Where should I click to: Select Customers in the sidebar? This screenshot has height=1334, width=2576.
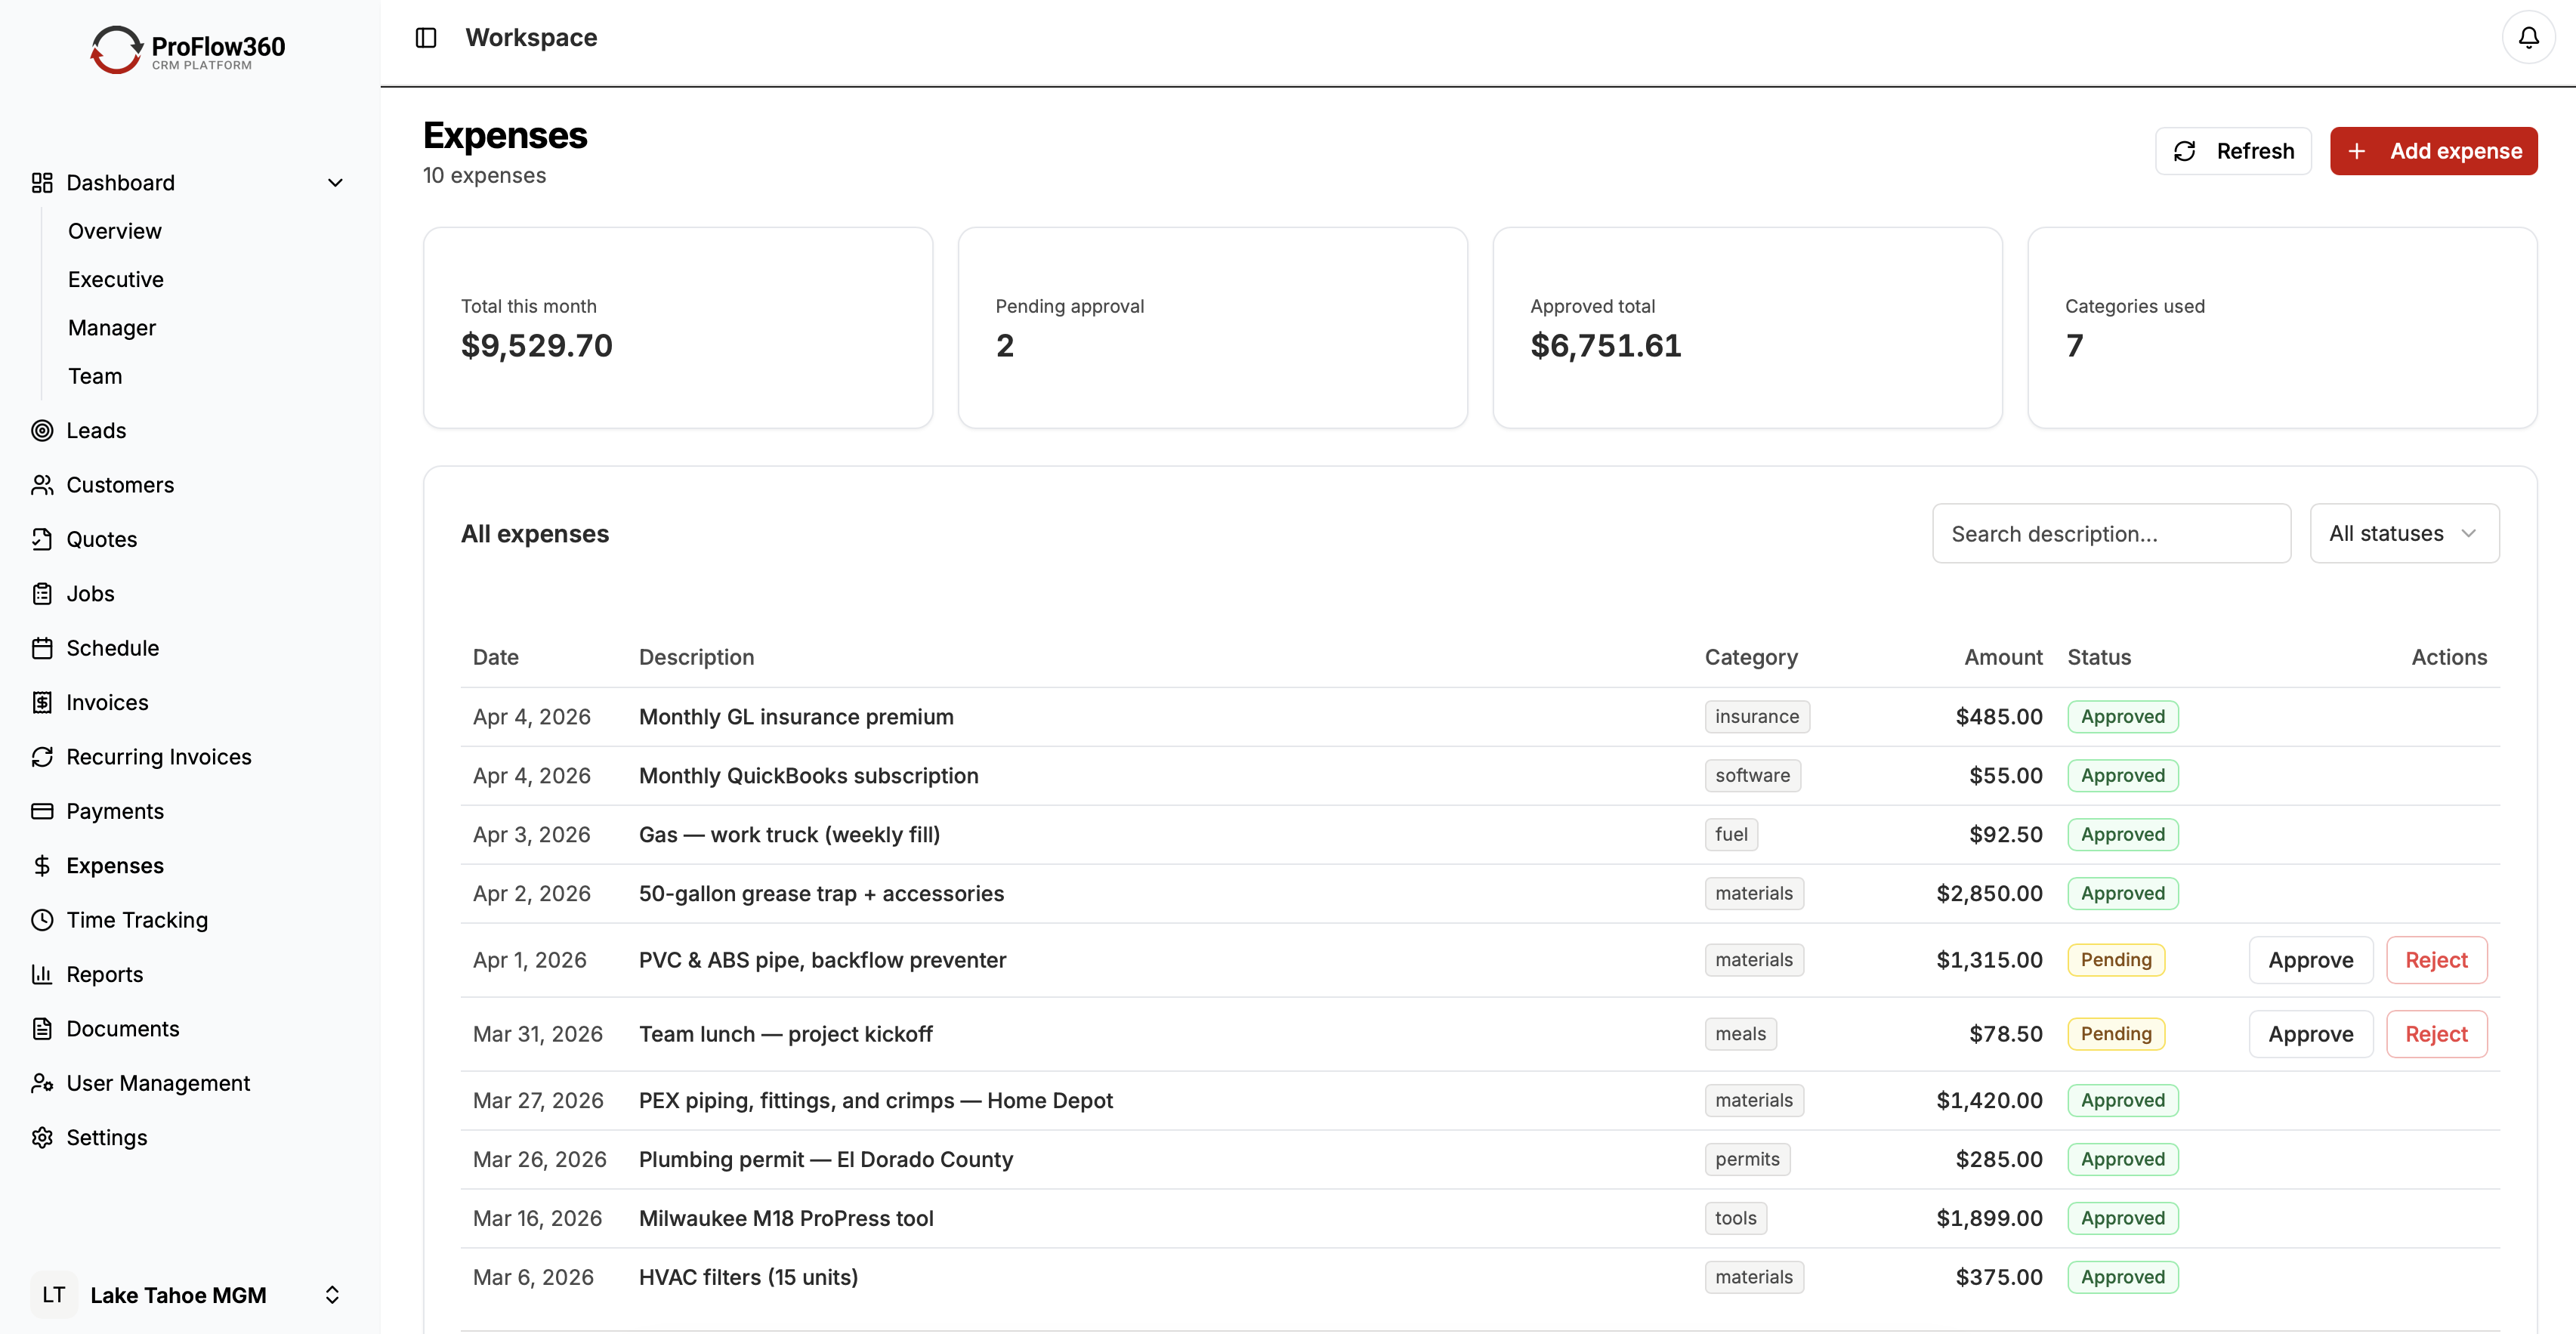[x=120, y=485]
